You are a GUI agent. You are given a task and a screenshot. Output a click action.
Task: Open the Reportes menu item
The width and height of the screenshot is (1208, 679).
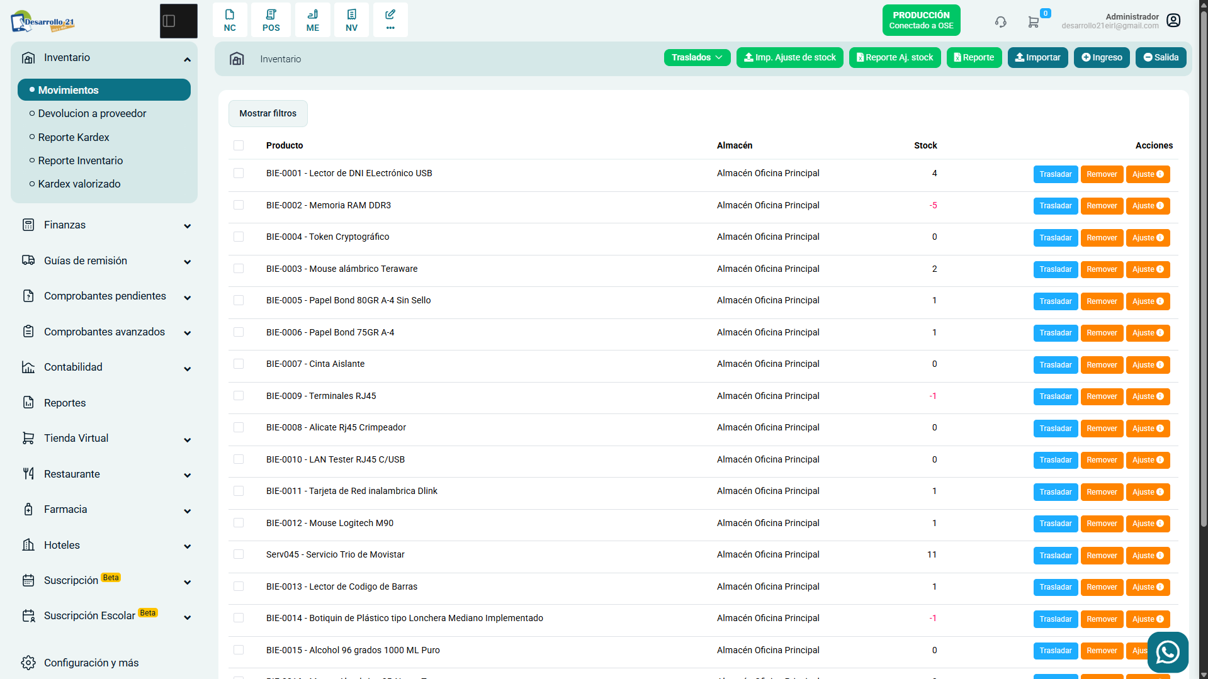(65, 403)
